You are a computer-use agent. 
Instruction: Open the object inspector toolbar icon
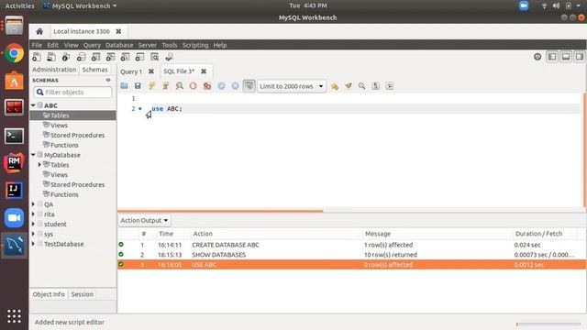(x=66, y=57)
